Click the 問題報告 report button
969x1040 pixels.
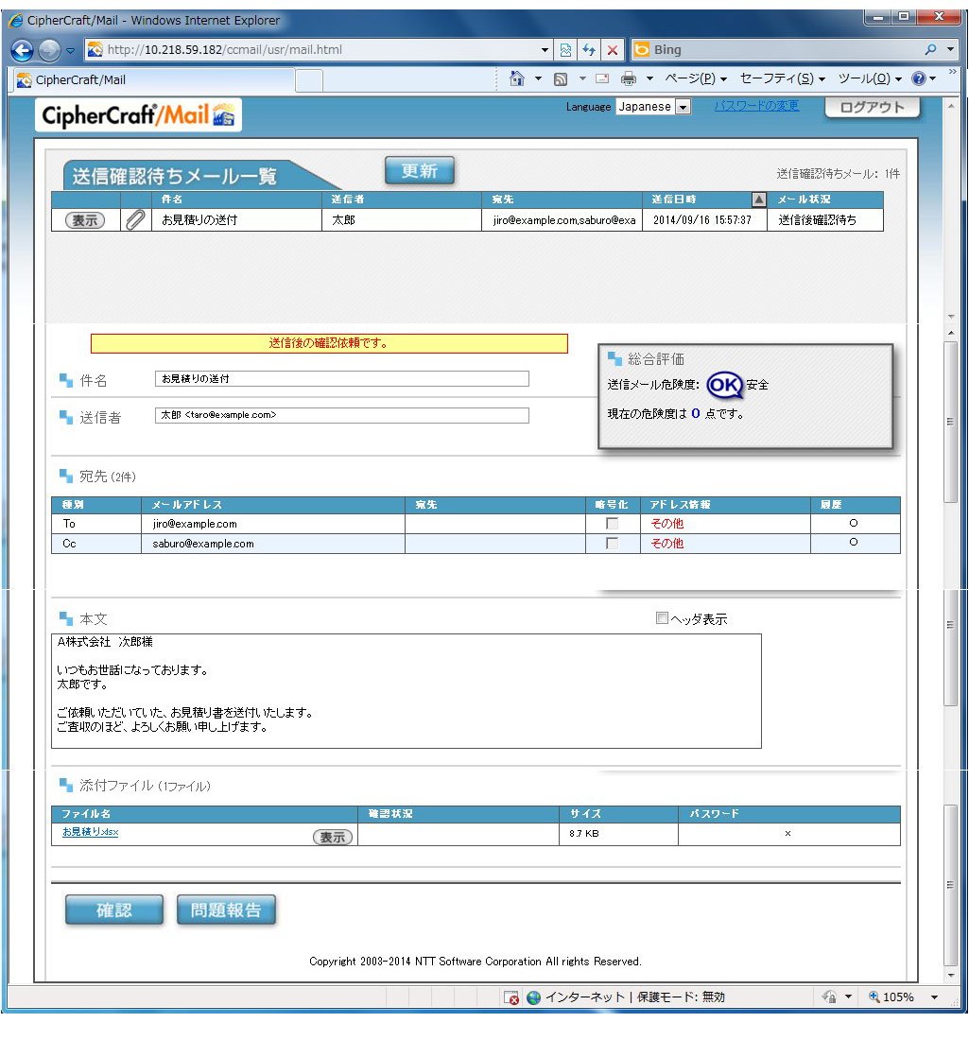click(x=226, y=910)
